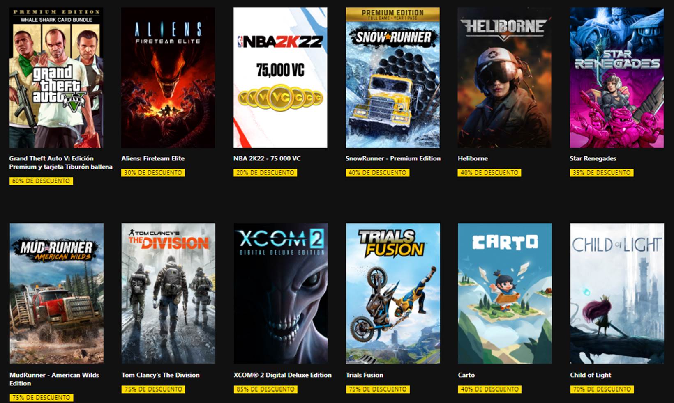674x403 pixels.
Task: Click the 60% de descuento badge under GTA V
Action: click(x=41, y=181)
